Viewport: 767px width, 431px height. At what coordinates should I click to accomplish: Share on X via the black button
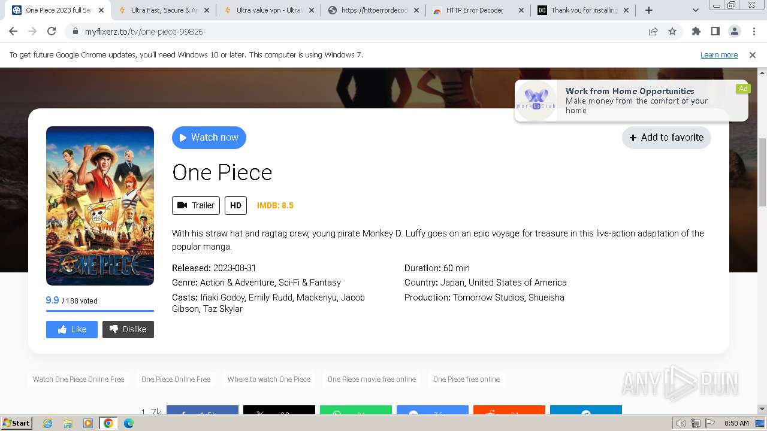click(x=279, y=411)
